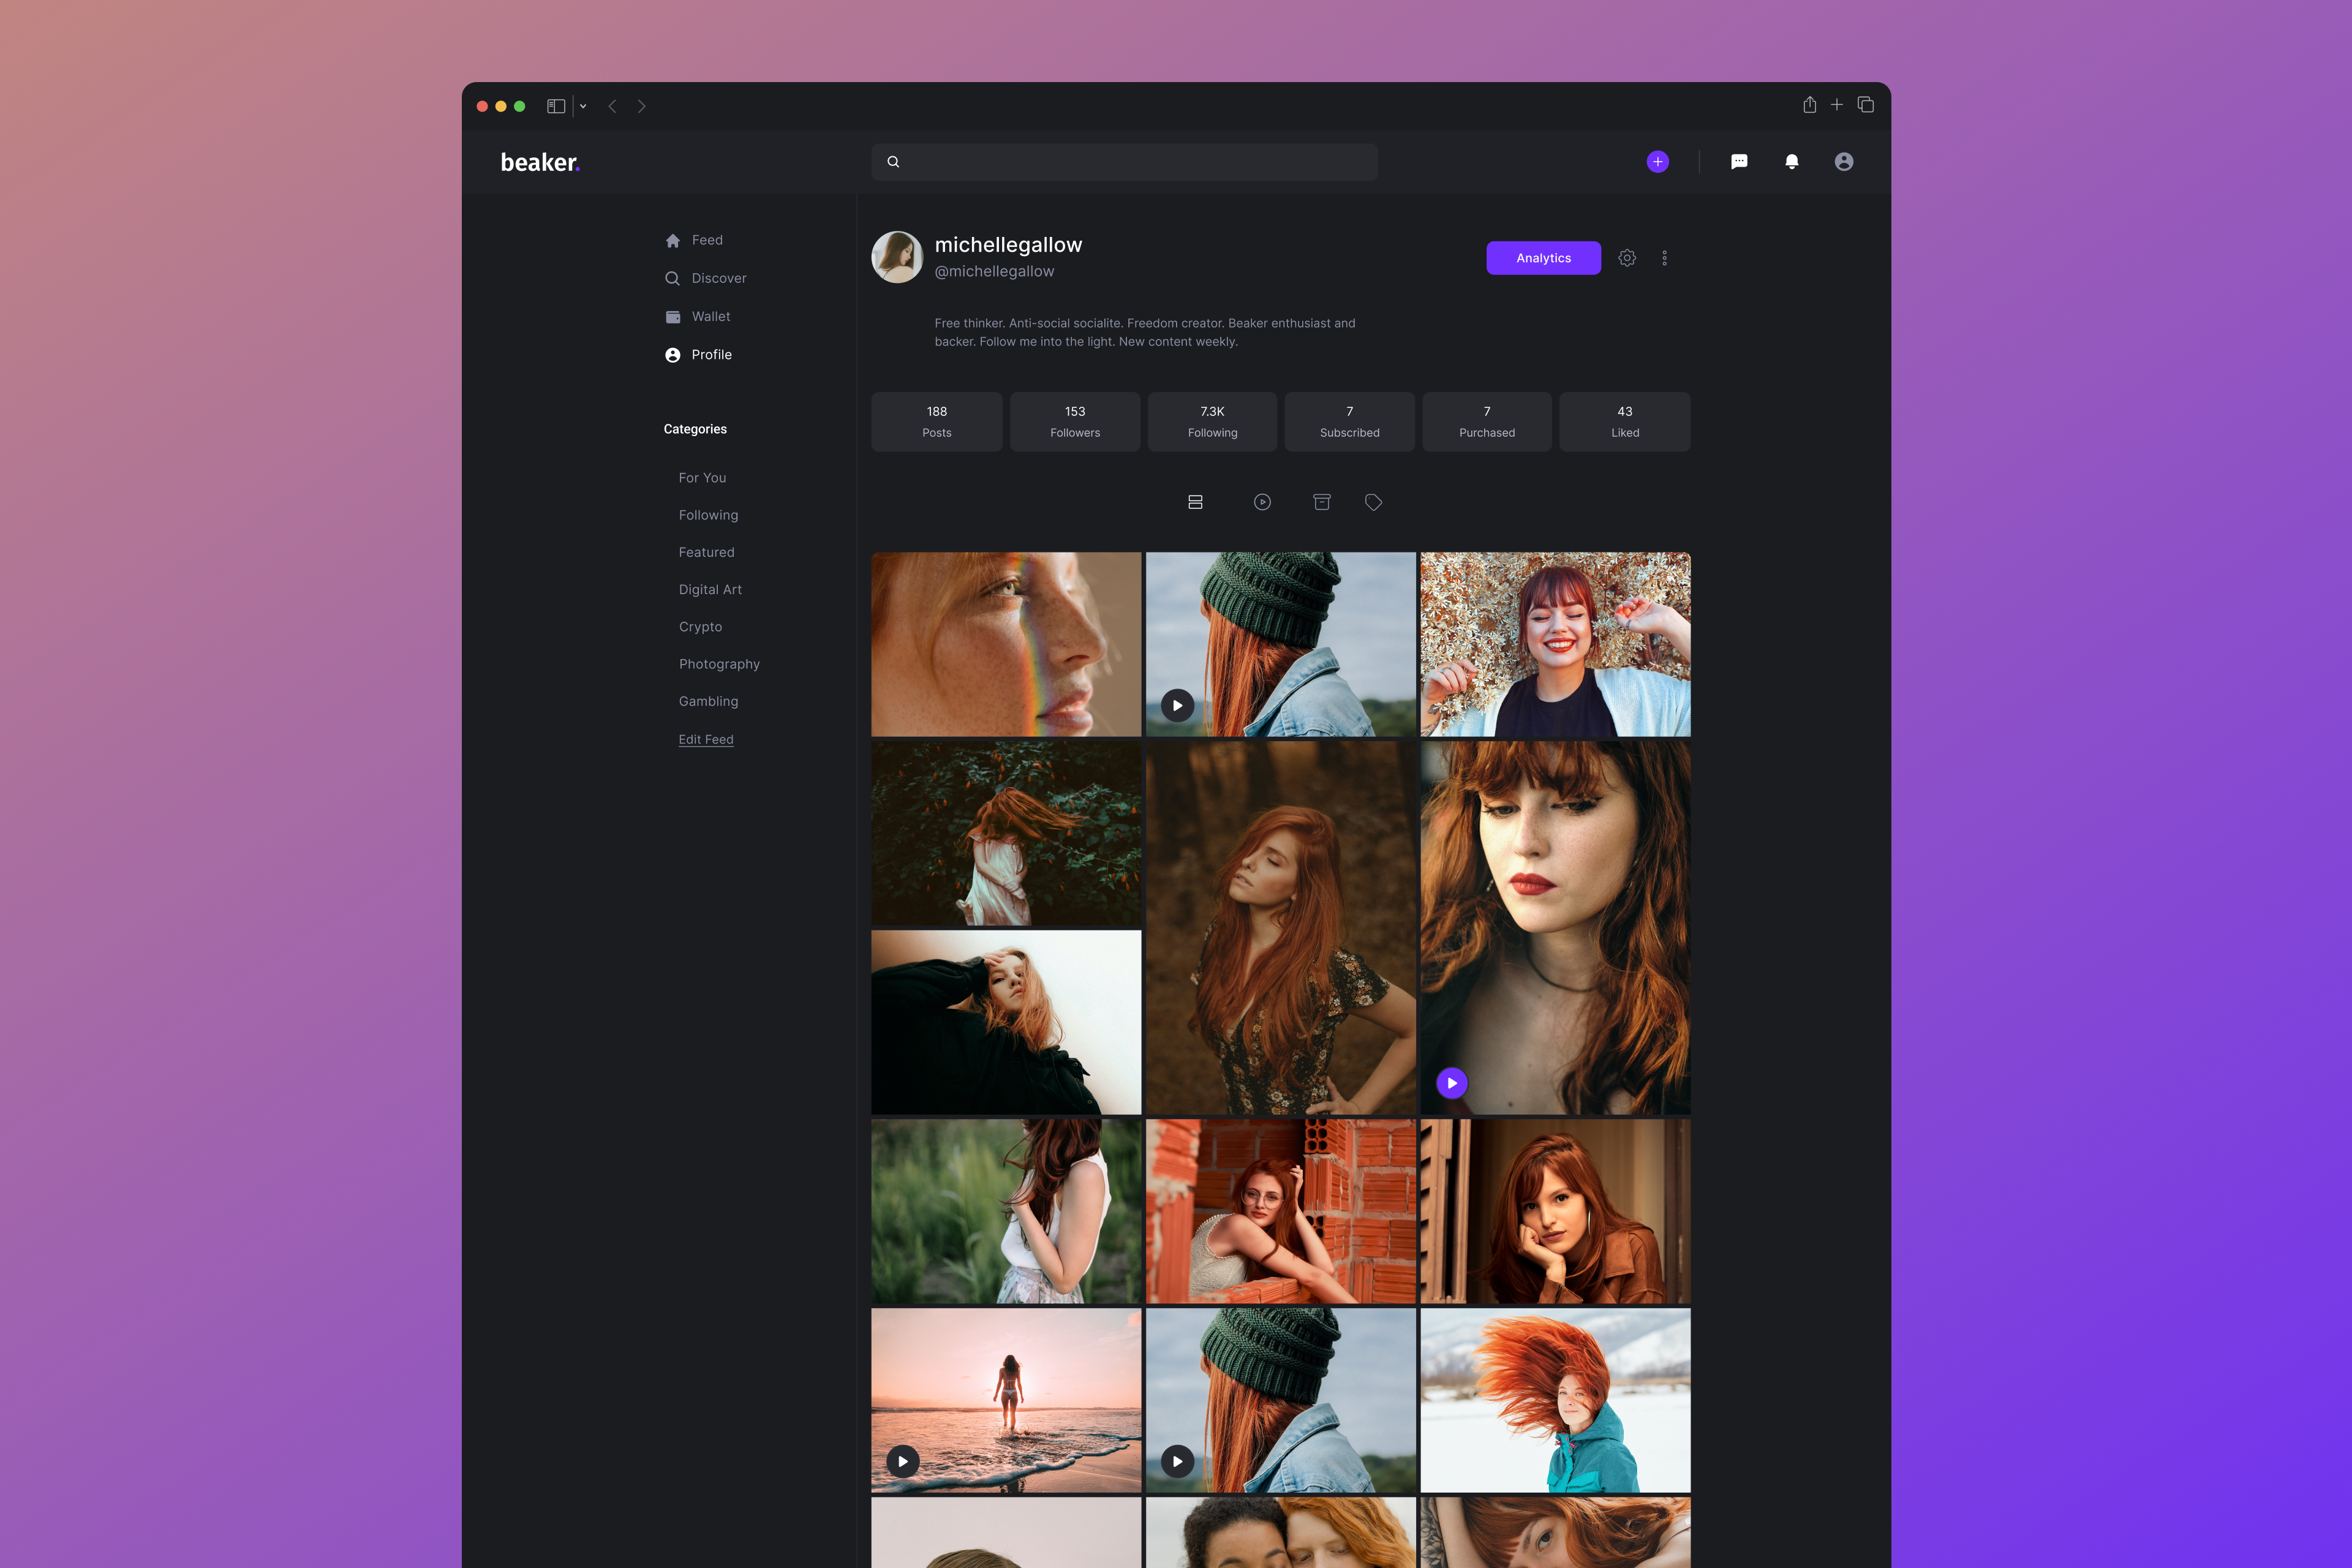2352x1568 pixels.
Task: Switch to the videos tab icon
Action: coord(1262,502)
